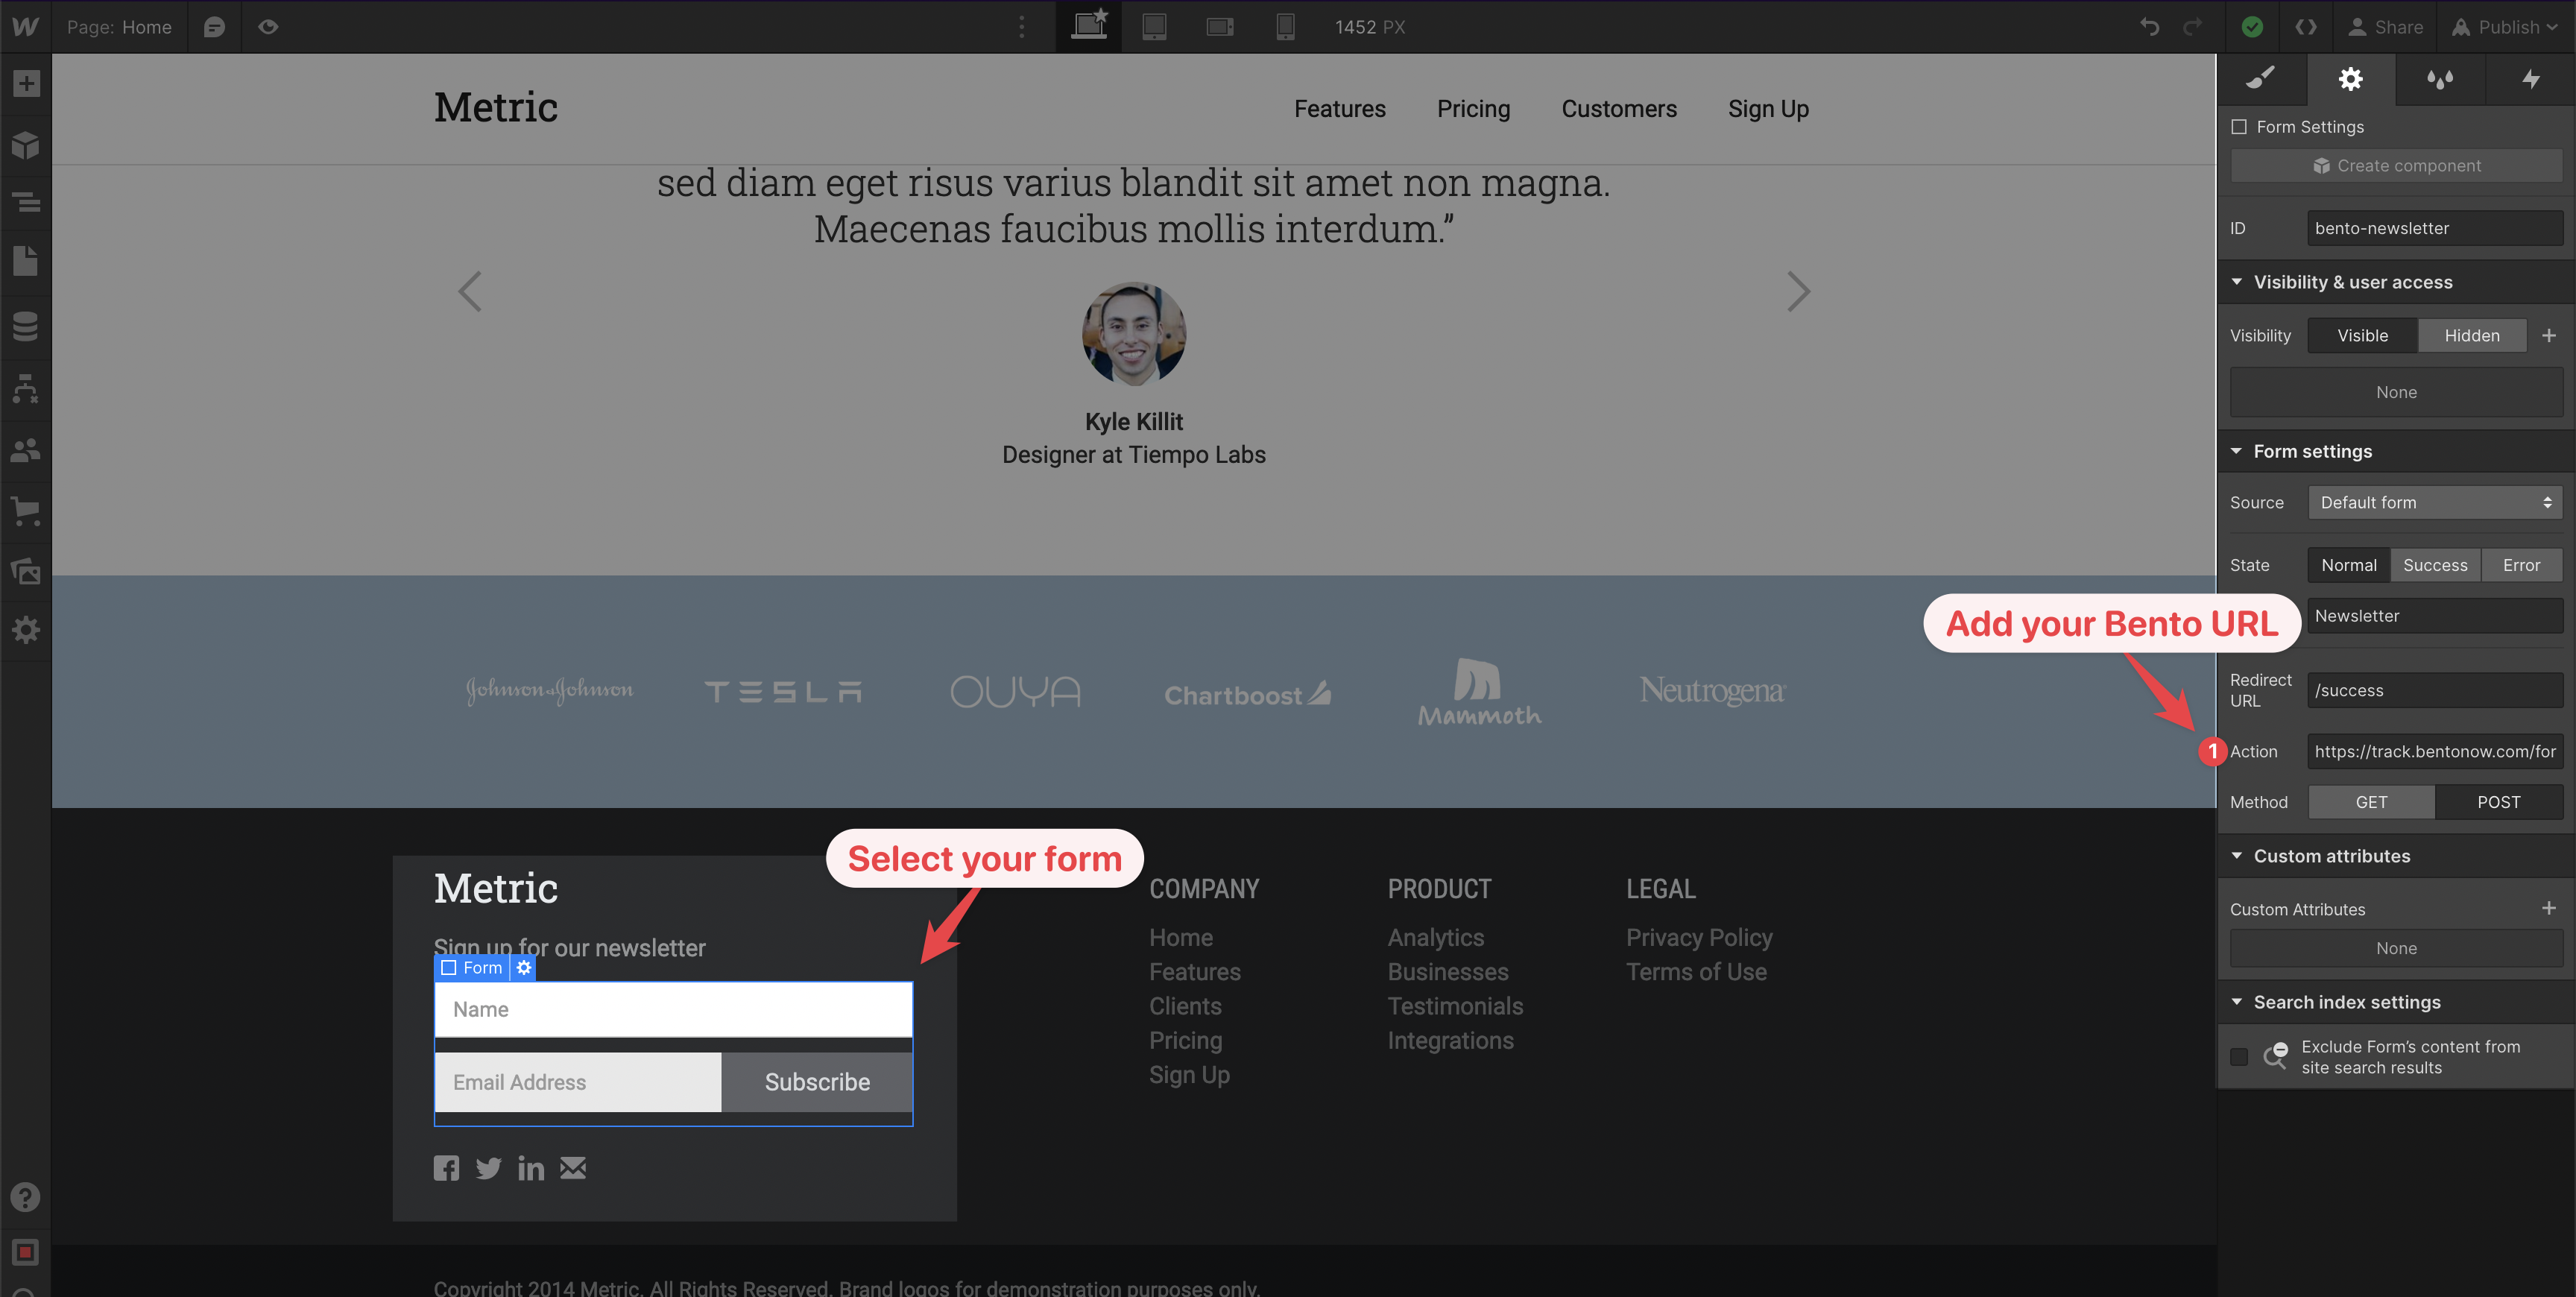Open the Assets panel icon
The height and width of the screenshot is (1297, 2576).
[26, 571]
